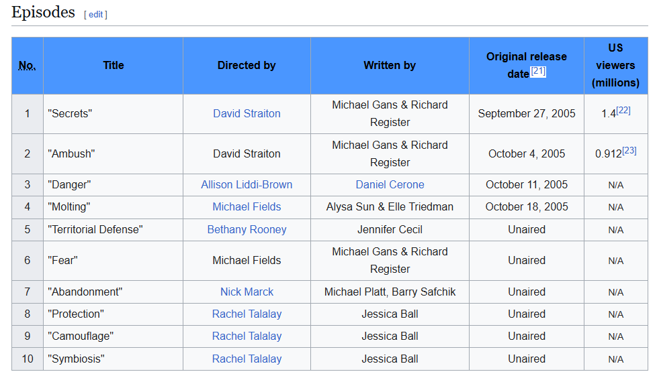Select the "Secrets" episode title
The height and width of the screenshot is (376, 657).
point(70,113)
